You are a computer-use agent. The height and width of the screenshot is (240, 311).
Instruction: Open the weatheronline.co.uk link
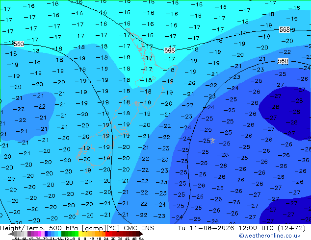(270, 236)
